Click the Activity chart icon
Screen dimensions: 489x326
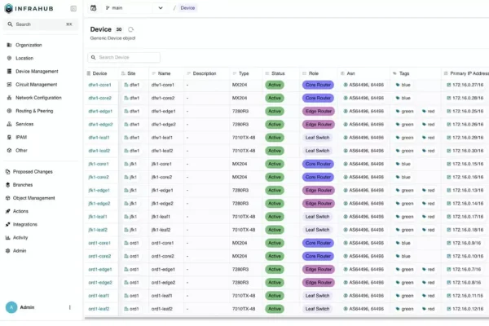pos(8,237)
